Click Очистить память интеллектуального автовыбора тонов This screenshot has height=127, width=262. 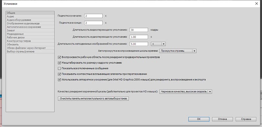tap(93, 99)
